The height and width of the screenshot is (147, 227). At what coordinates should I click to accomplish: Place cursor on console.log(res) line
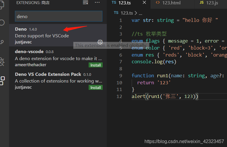[154, 62]
